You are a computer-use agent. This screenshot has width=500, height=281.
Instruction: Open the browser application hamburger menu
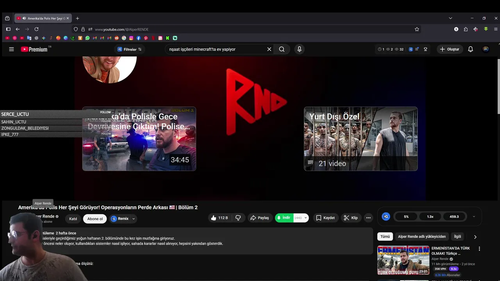pyautogui.click(x=496, y=29)
